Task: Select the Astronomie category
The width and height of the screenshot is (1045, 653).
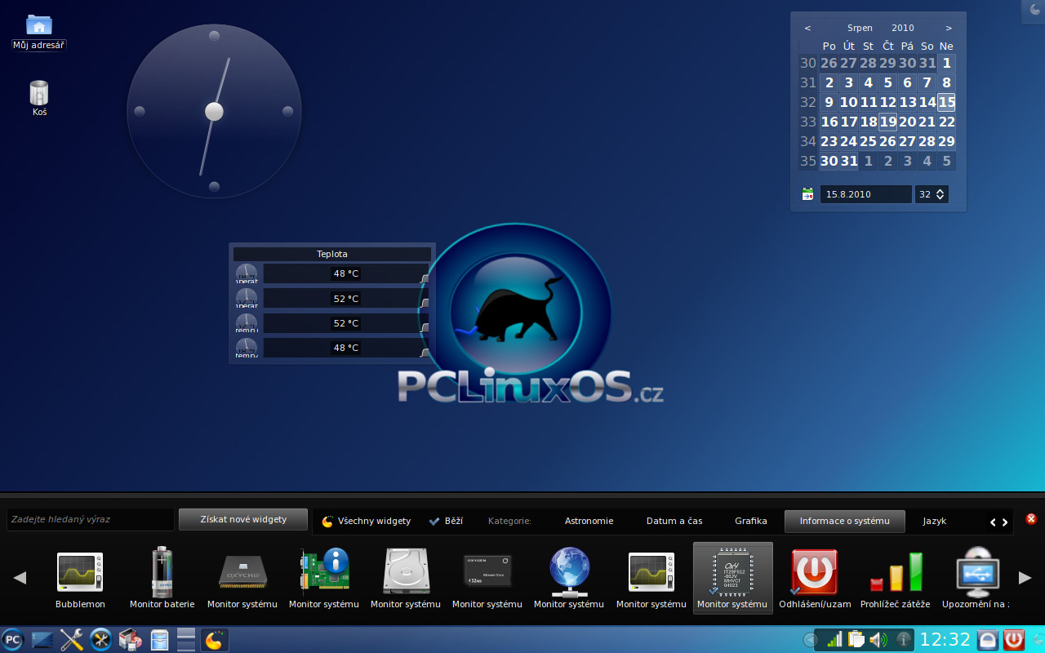Action: (x=589, y=521)
